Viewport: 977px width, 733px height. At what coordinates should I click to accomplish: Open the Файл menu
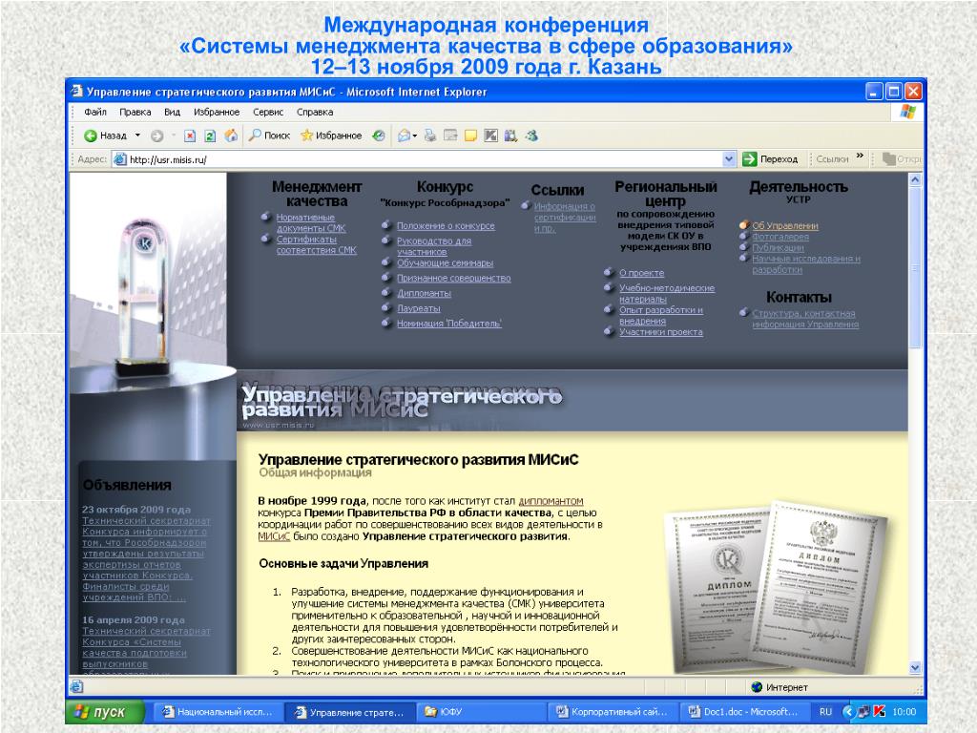coord(95,113)
